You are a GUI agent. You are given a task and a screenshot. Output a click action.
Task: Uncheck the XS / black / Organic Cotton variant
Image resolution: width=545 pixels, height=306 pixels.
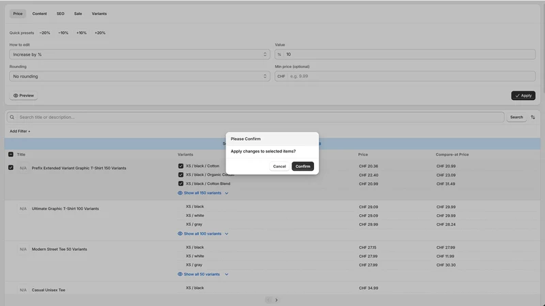[x=181, y=175]
